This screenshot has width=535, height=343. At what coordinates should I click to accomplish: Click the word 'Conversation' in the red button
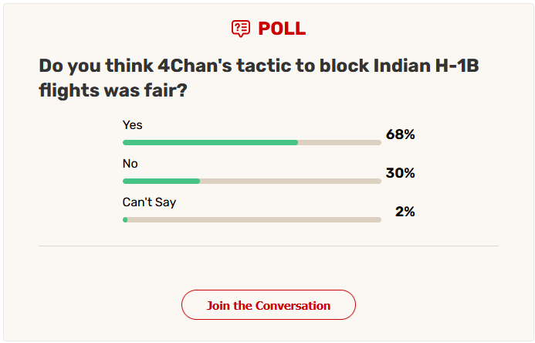(x=293, y=305)
